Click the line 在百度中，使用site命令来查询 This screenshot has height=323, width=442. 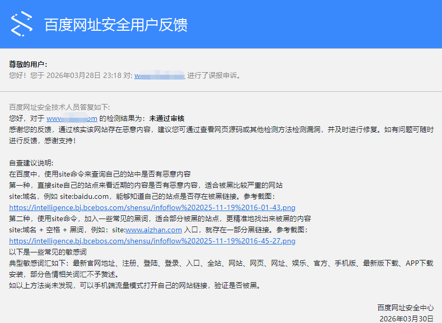point(100,174)
